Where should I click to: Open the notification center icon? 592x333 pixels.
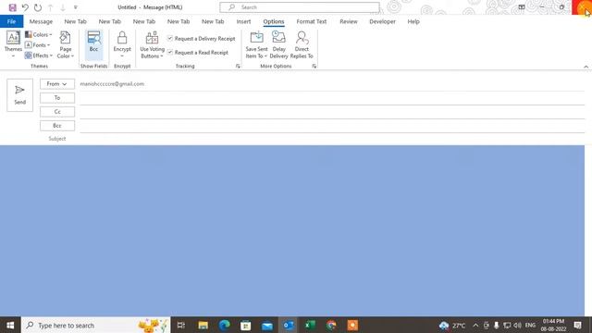(577, 325)
